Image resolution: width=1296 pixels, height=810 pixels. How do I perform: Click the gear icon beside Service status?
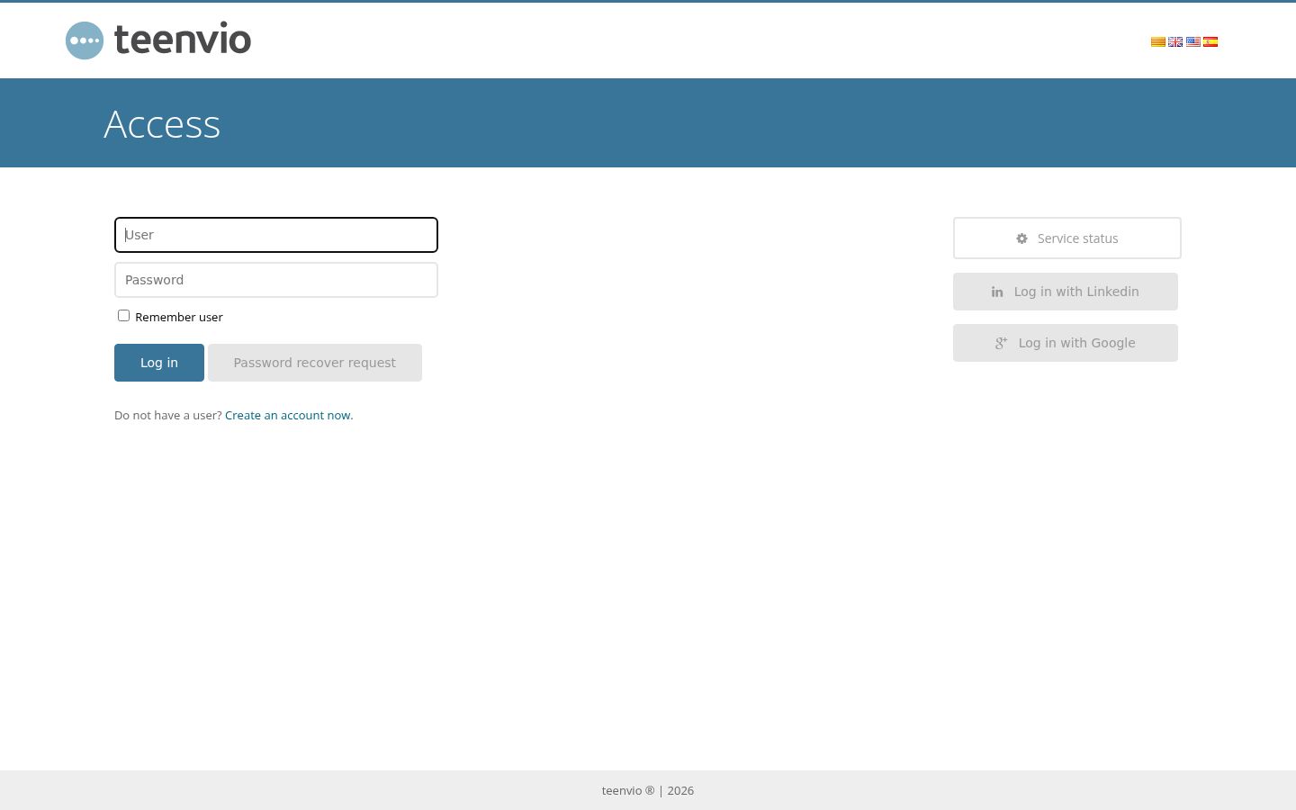pos(1021,238)
